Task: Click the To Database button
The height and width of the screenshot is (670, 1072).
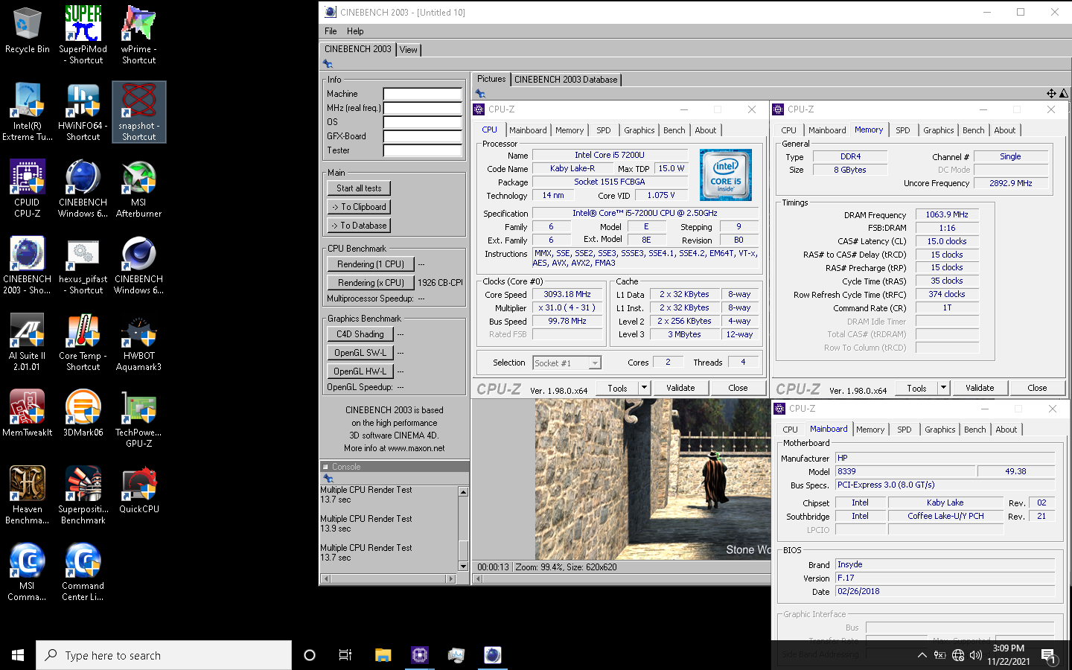Action: tap(359, 226)
